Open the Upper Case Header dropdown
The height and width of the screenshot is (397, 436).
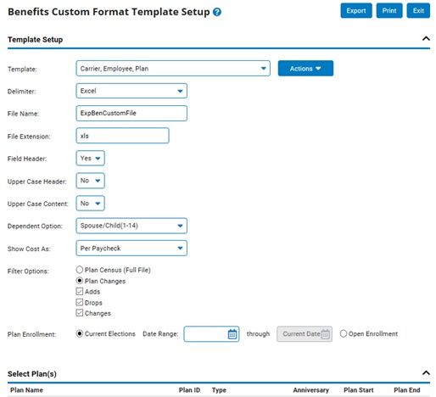90,181
